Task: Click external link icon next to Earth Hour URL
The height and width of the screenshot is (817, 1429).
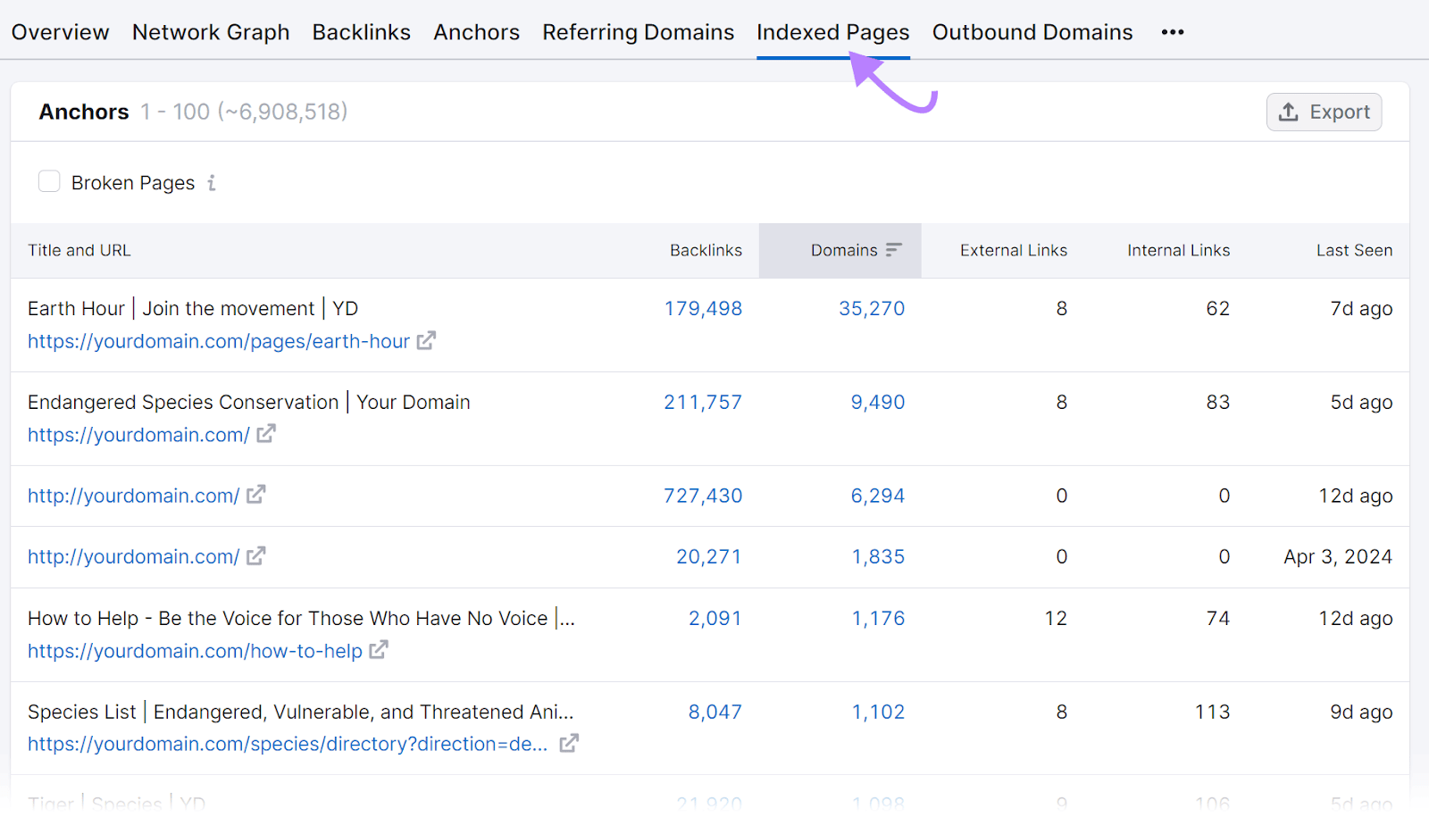Action: 427,341
